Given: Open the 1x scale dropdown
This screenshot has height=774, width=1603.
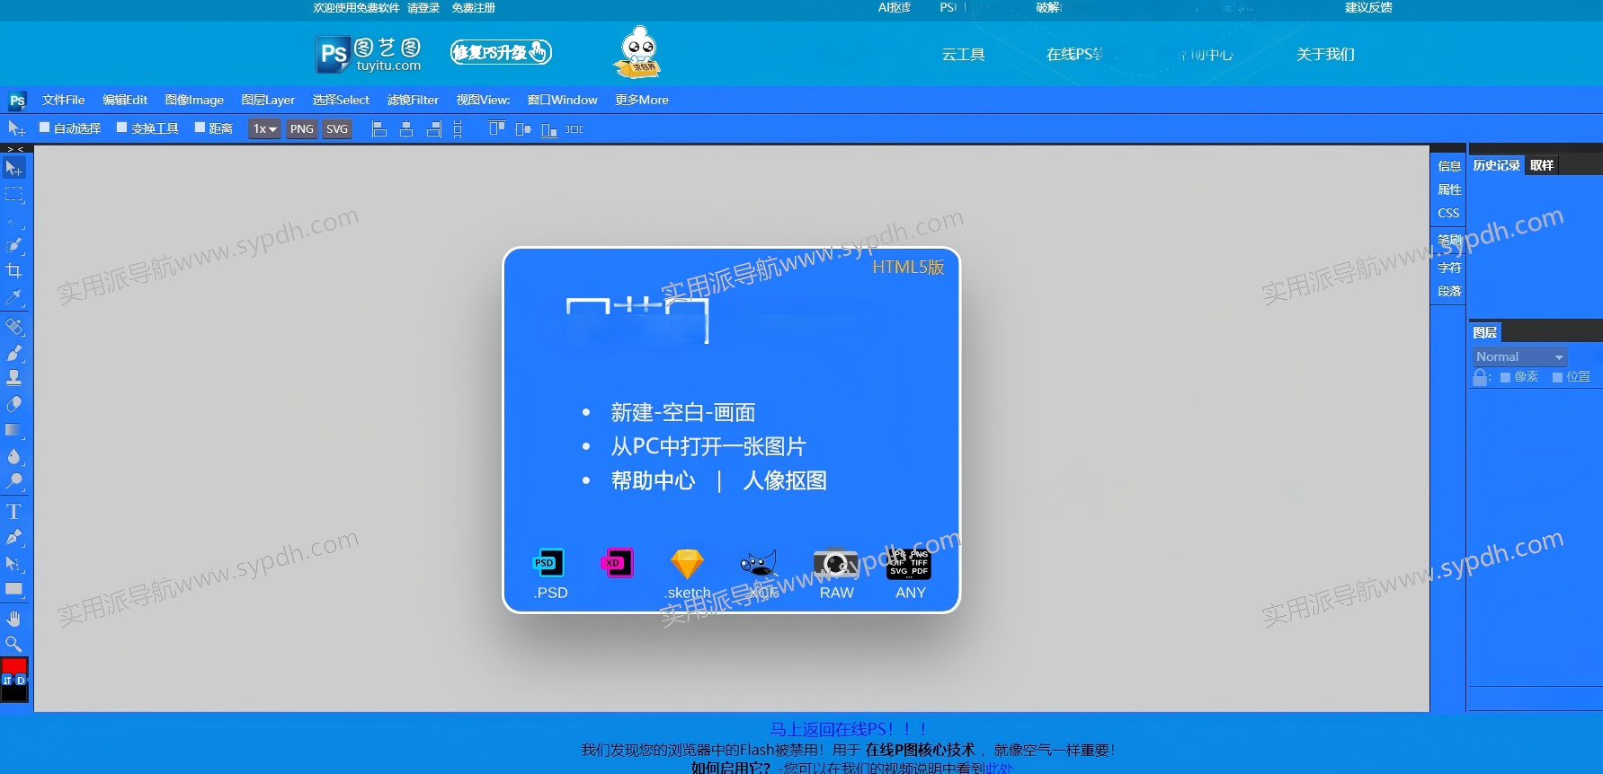Looking at the screenshot, I should [x=264, y=129].
